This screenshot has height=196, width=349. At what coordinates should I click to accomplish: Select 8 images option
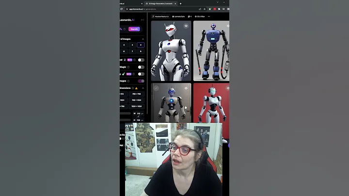[141, 51]
